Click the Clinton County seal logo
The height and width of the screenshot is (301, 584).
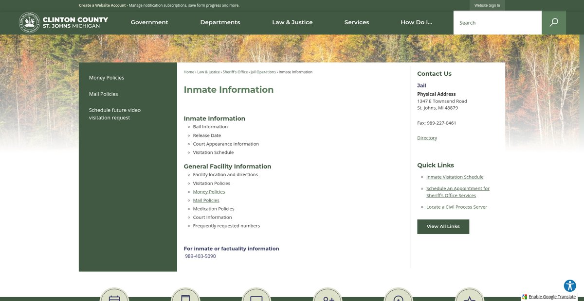(x=29, y=22)
